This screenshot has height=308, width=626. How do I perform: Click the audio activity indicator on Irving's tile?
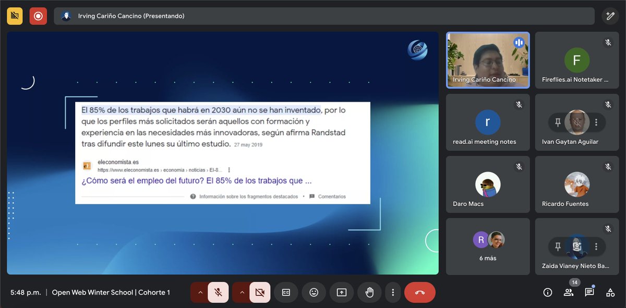519,43
